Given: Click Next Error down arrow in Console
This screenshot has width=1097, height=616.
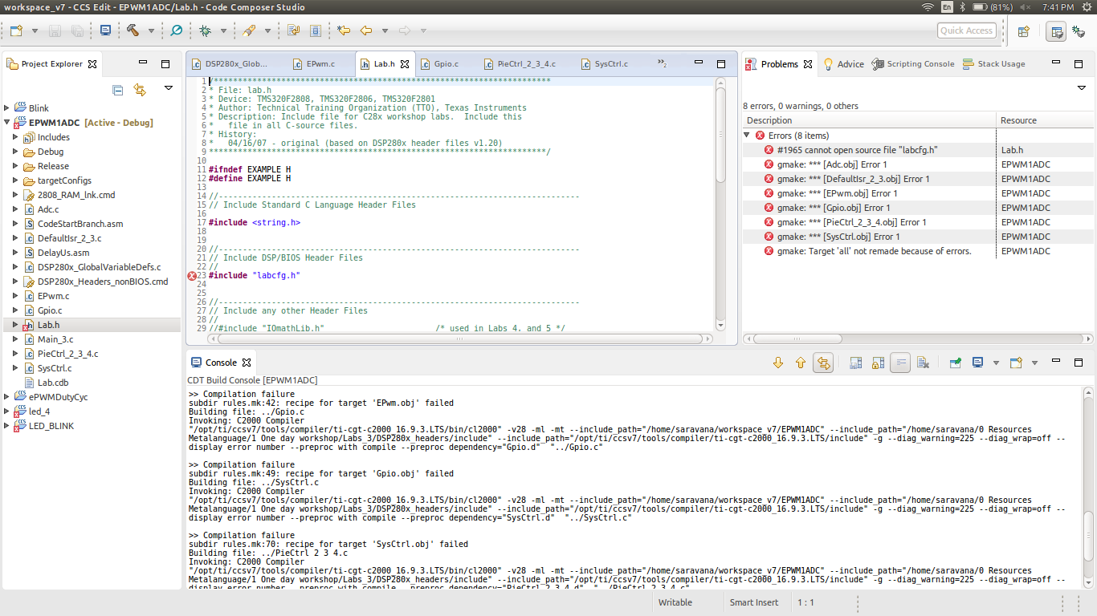Looking at the screenshot, I should point(777,363).
